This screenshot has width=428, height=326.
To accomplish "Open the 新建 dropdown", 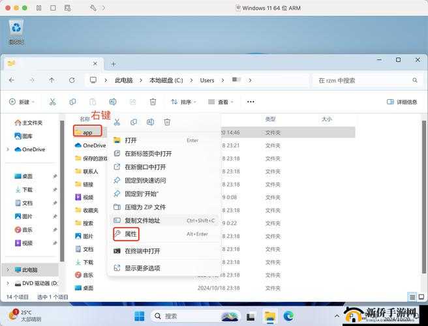I will click(x=22, y=102).
